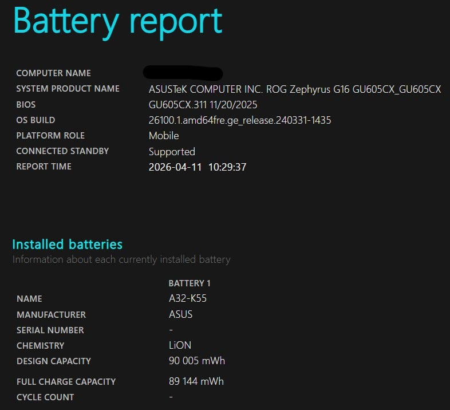Select full charge capacity 89 144 mWh
The width and height of the screenshot is (450, 410).
[x=196, y=381]
